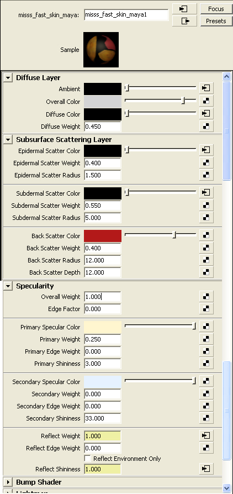233x494 pixels.
Task: Click the connection icon for Epidermal Scatter Color
Action: click(206, 150)
